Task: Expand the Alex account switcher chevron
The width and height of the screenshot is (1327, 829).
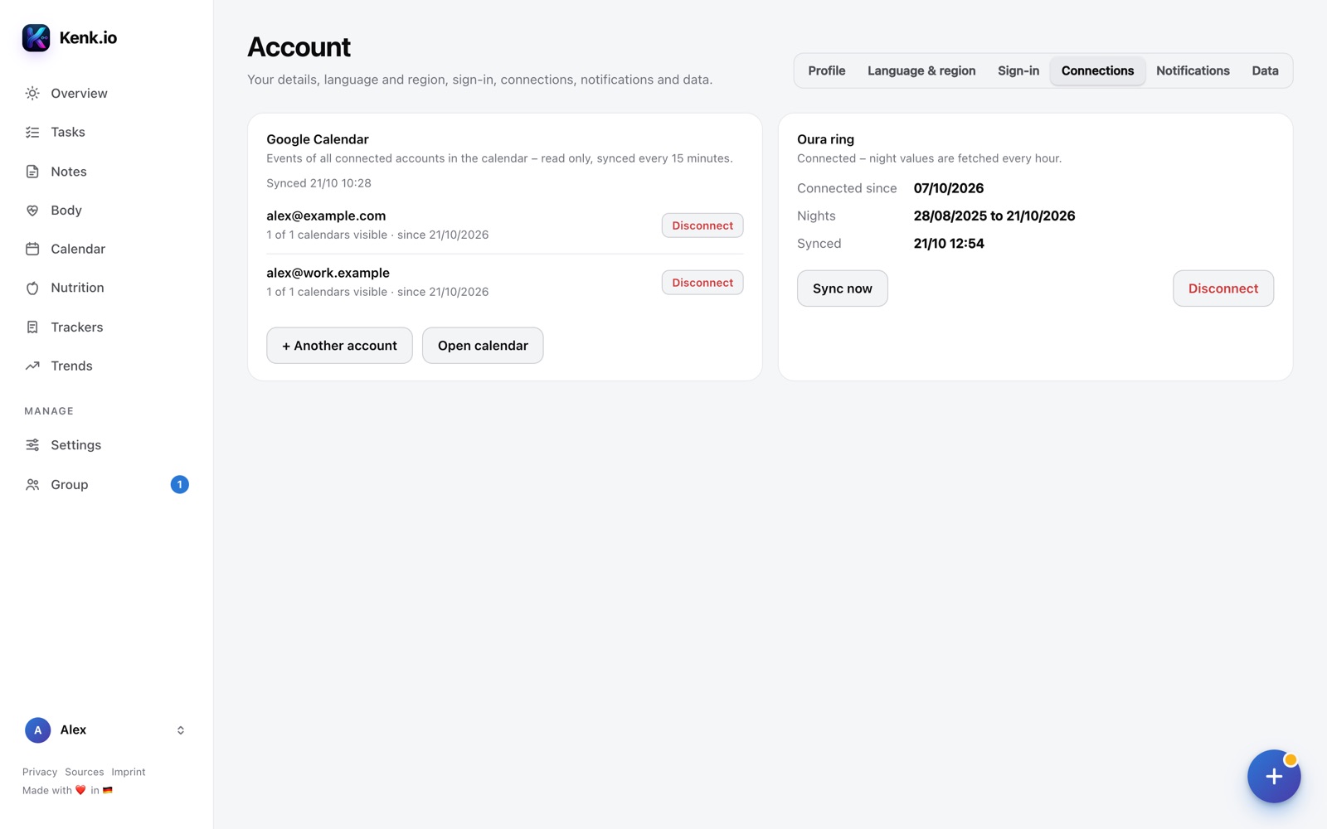Action: coord(181,730)
